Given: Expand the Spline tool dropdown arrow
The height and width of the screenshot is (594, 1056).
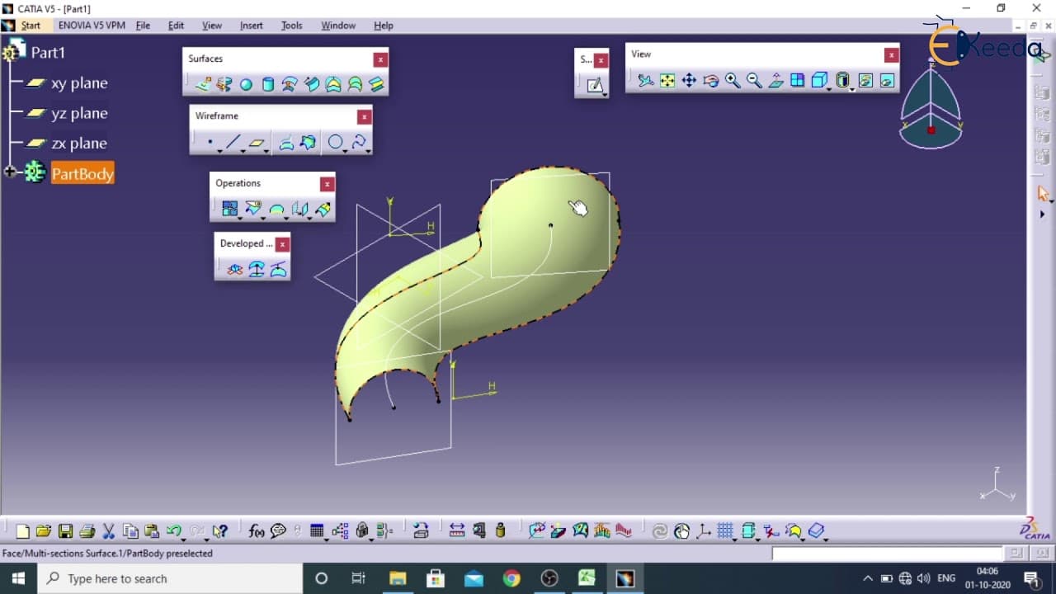Looking at the screenshot, I should point(369,151).
